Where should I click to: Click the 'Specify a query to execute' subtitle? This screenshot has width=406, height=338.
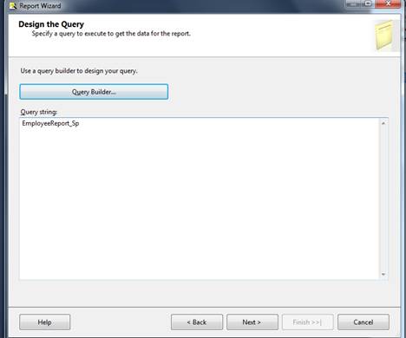(111, 34)
